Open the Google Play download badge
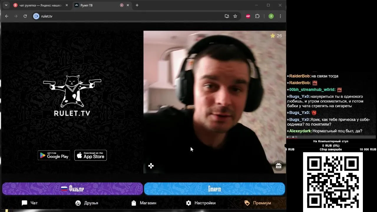Screen dimensions: 377x212 [x=54, y=155]
